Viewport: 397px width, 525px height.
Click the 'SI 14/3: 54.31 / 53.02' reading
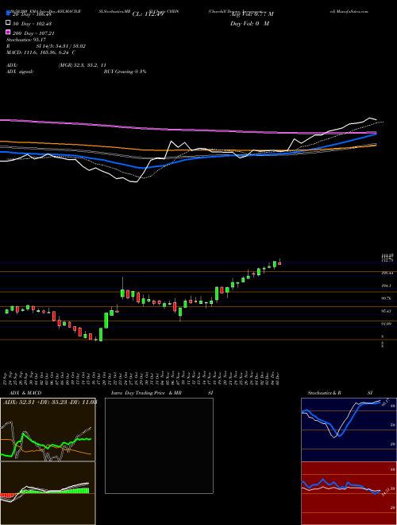[x=61, y=46]
